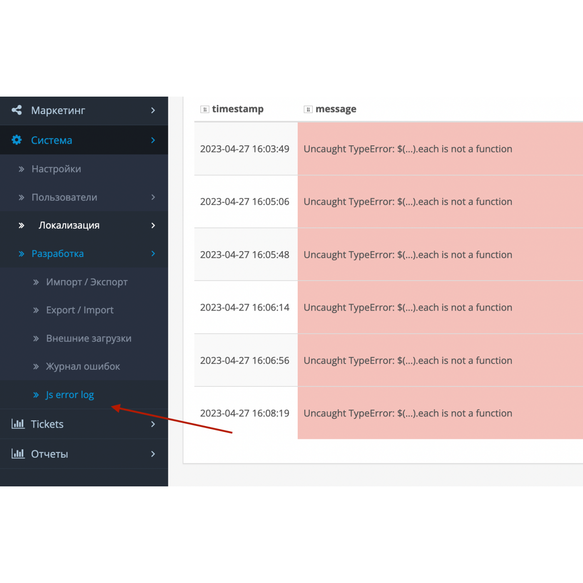Click the Tickets bar chart icon
The height and width of the screenshot is (583, 583).
coord(18,424)
